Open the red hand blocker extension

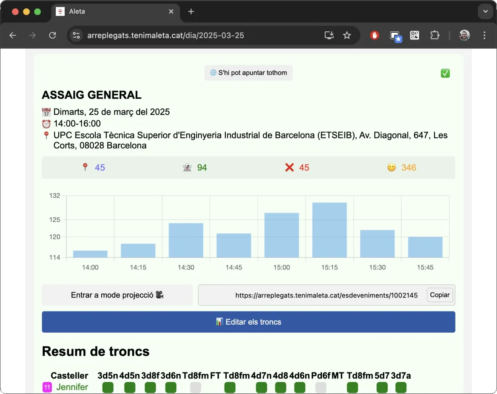(374, 35)
